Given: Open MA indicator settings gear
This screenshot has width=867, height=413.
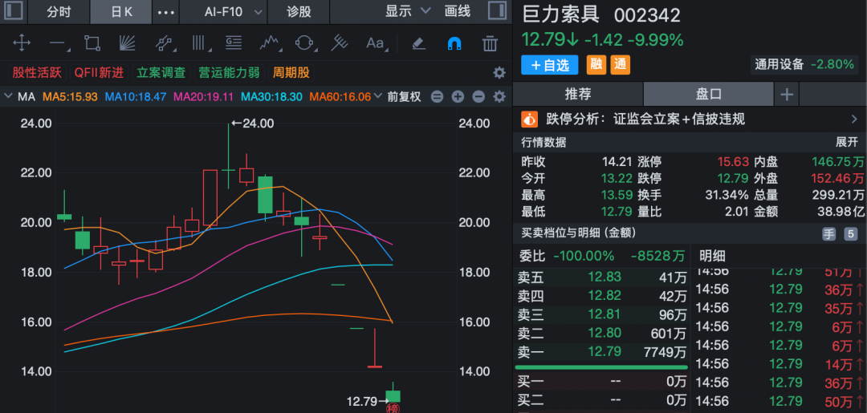Looking at the screenshot, I should 499,97.
